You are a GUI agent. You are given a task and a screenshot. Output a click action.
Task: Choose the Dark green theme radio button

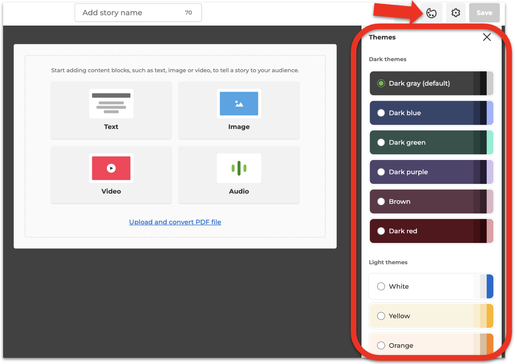coord(381,142)
